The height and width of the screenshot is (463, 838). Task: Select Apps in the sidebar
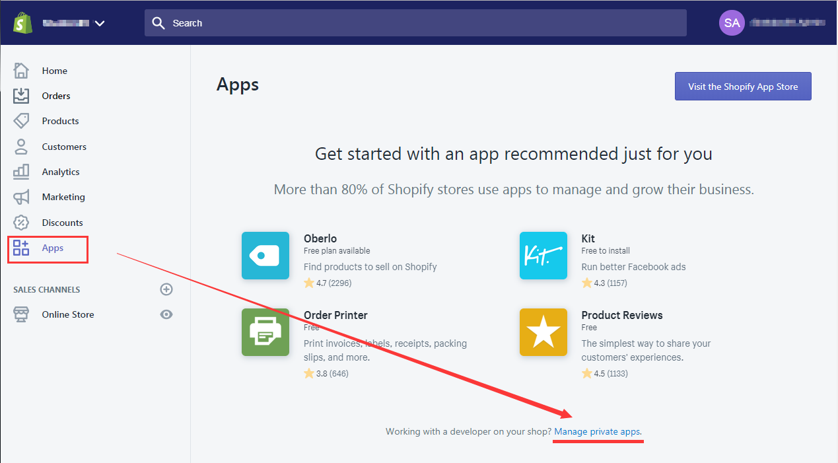(x=53, y=248)
